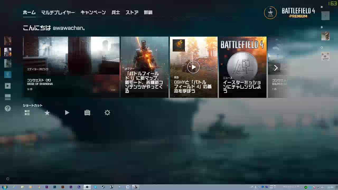Screen dimensions: 338x190
Task: Click the plus button in right friends bar
Action: [325, 16]
